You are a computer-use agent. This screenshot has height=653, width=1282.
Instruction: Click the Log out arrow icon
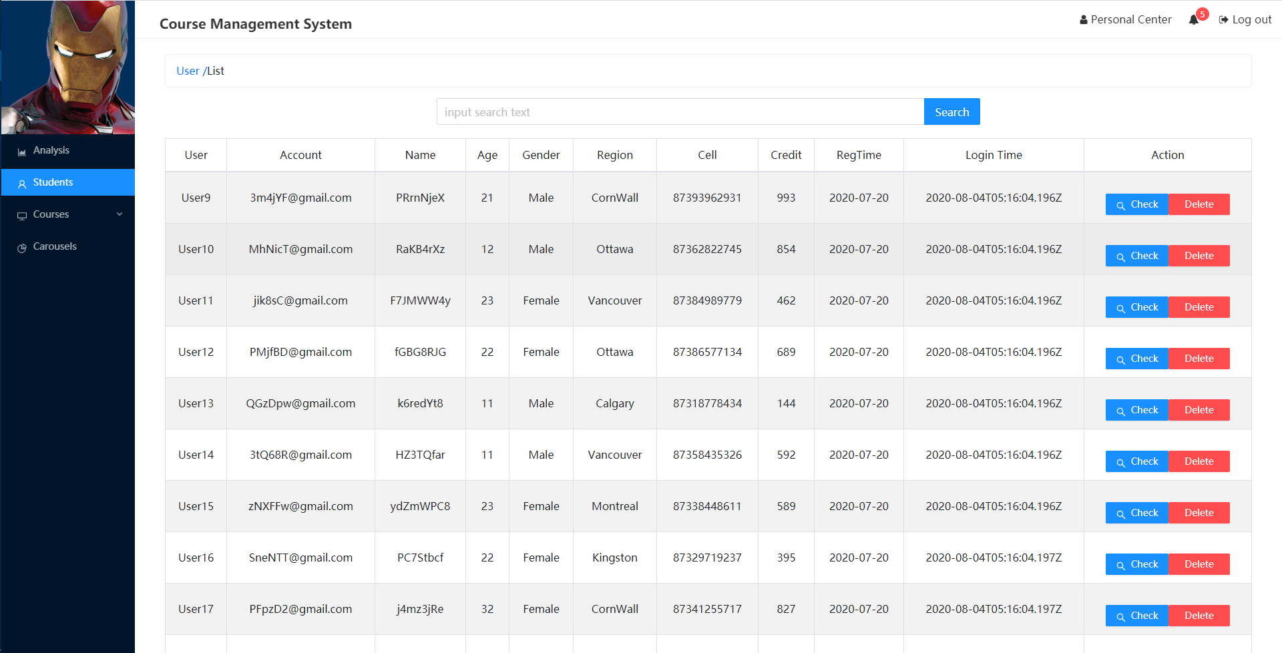[1223, 20]
